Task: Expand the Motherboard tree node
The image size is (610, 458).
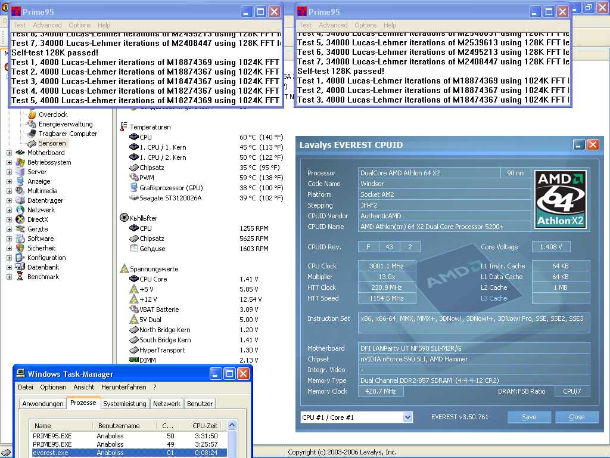Action: pos(10,153)
